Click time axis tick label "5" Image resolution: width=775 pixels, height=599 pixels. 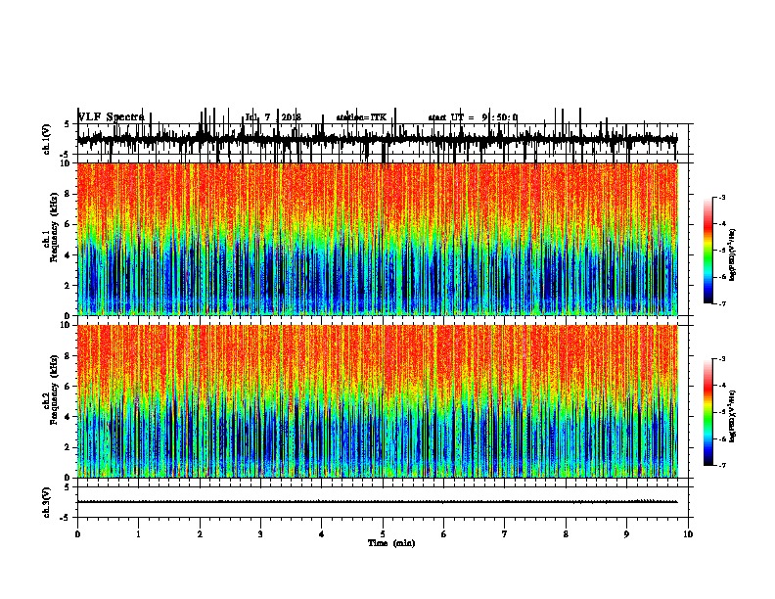[383, 534]
